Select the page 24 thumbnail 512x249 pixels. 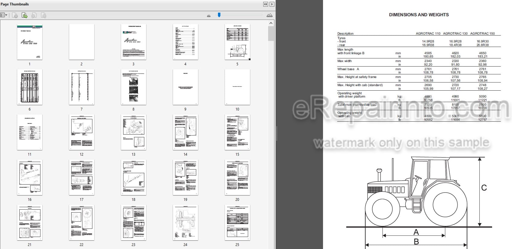[x=185, y=223]
